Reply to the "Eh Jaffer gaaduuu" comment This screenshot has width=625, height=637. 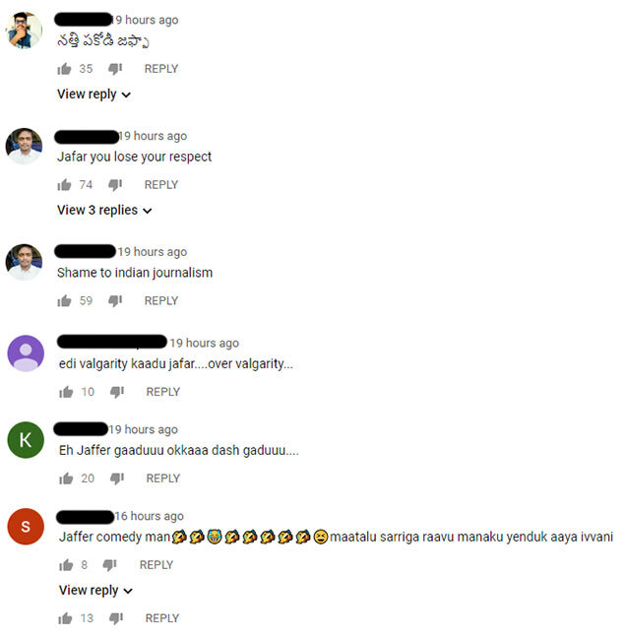click(x=162, y=478)
